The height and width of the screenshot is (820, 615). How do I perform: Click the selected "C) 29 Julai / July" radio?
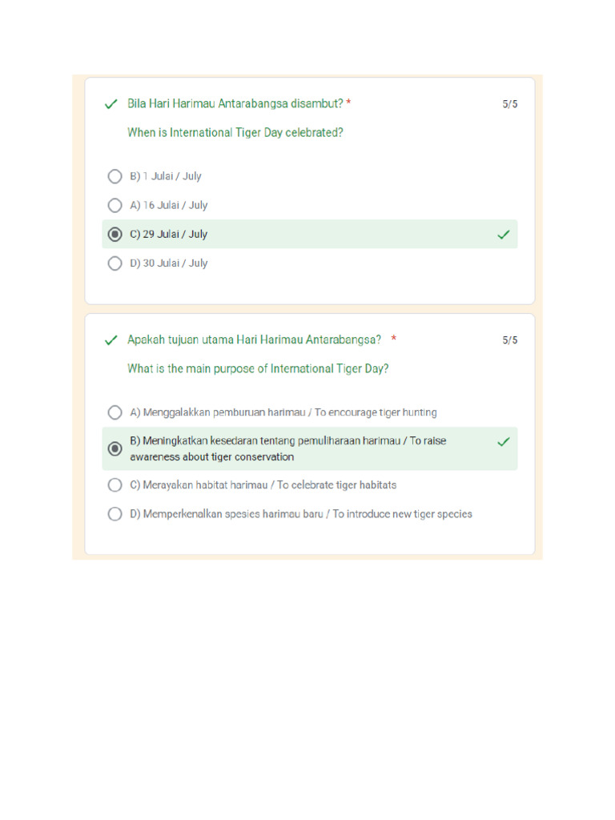115,235
